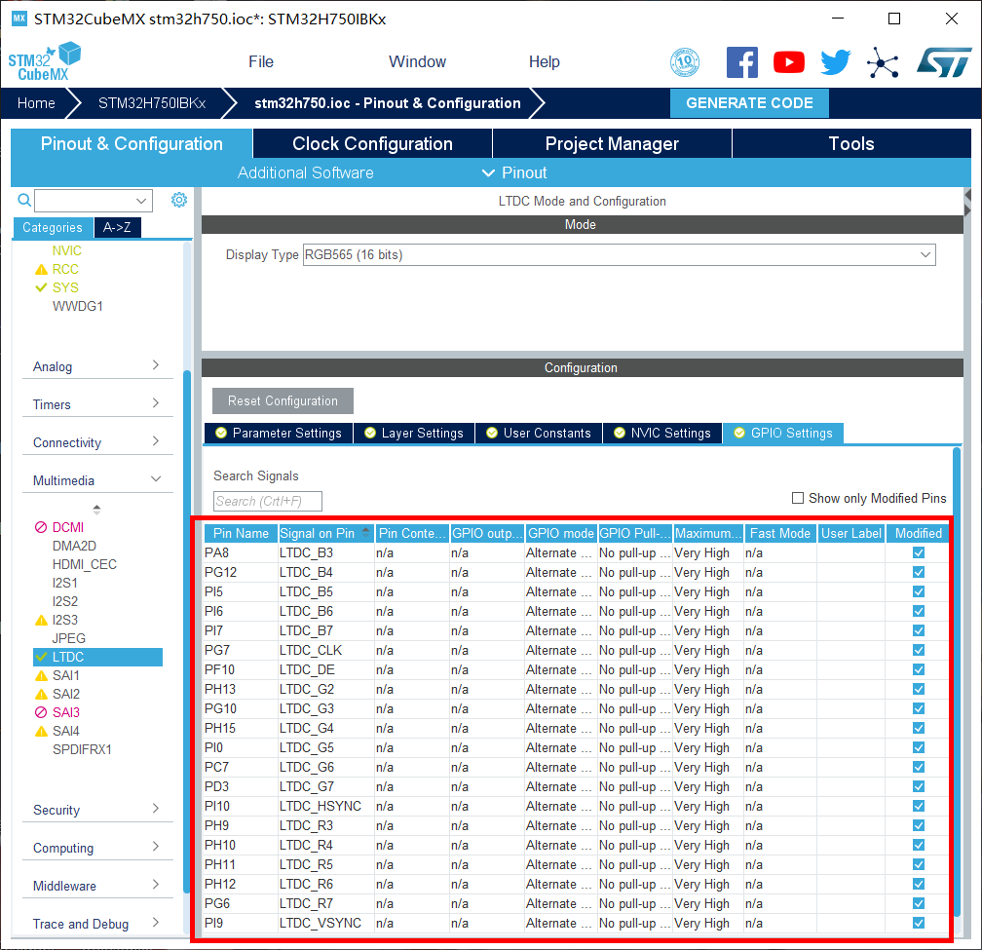This screenshot has width=982, height=950.
Task: Click the Search Signals input field
Action: pyautogui.click(x=268, y=501)
